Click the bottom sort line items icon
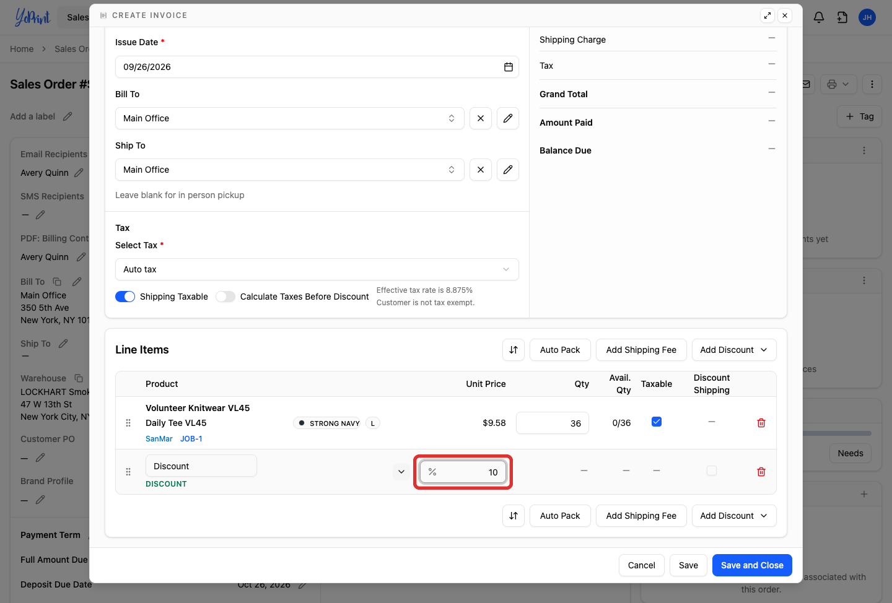This screenshot has height=603, width=892. pos(514,516)
